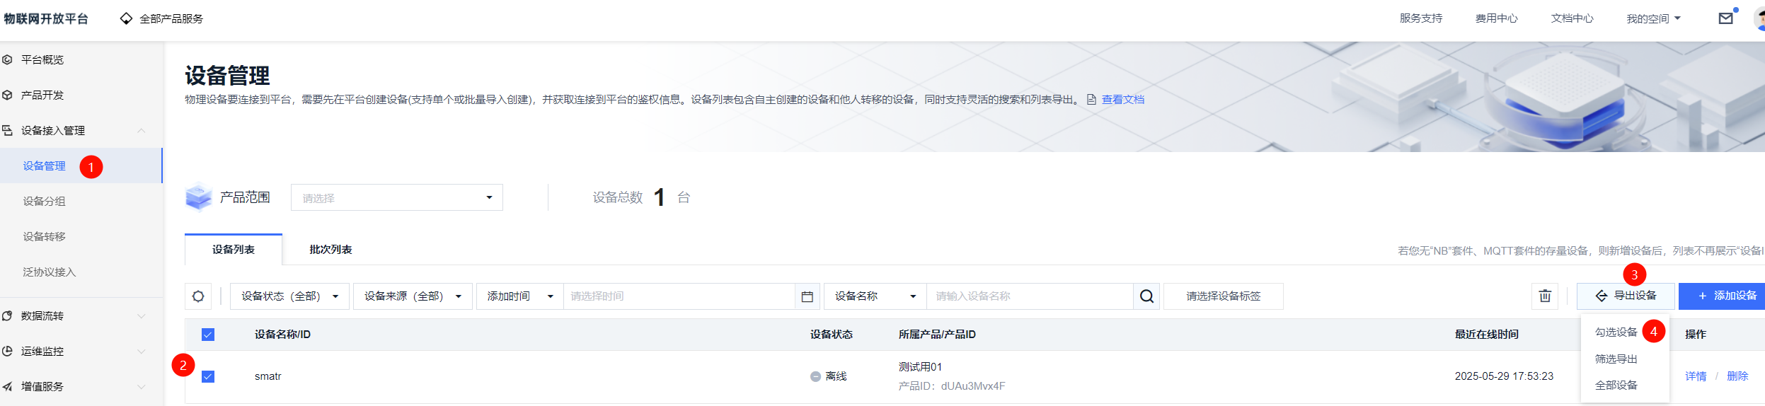Click the 全部产品服务 diamond icon
1765x406 pixels.
tap(126, 18)
